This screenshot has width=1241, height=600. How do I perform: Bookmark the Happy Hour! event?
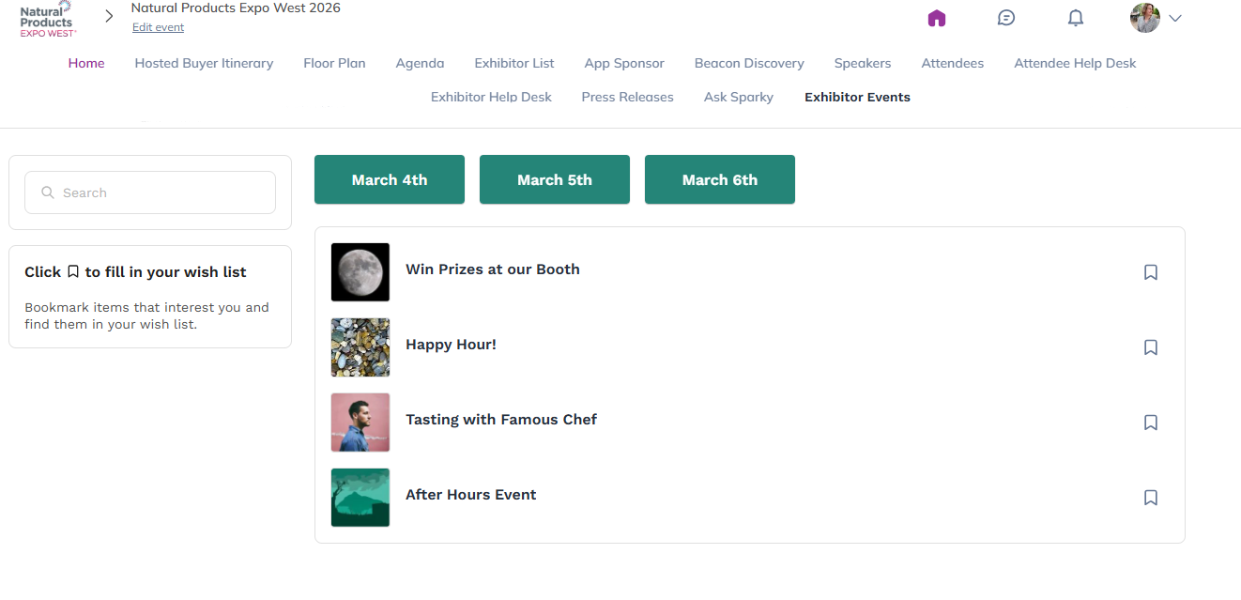coord(1151,347)
